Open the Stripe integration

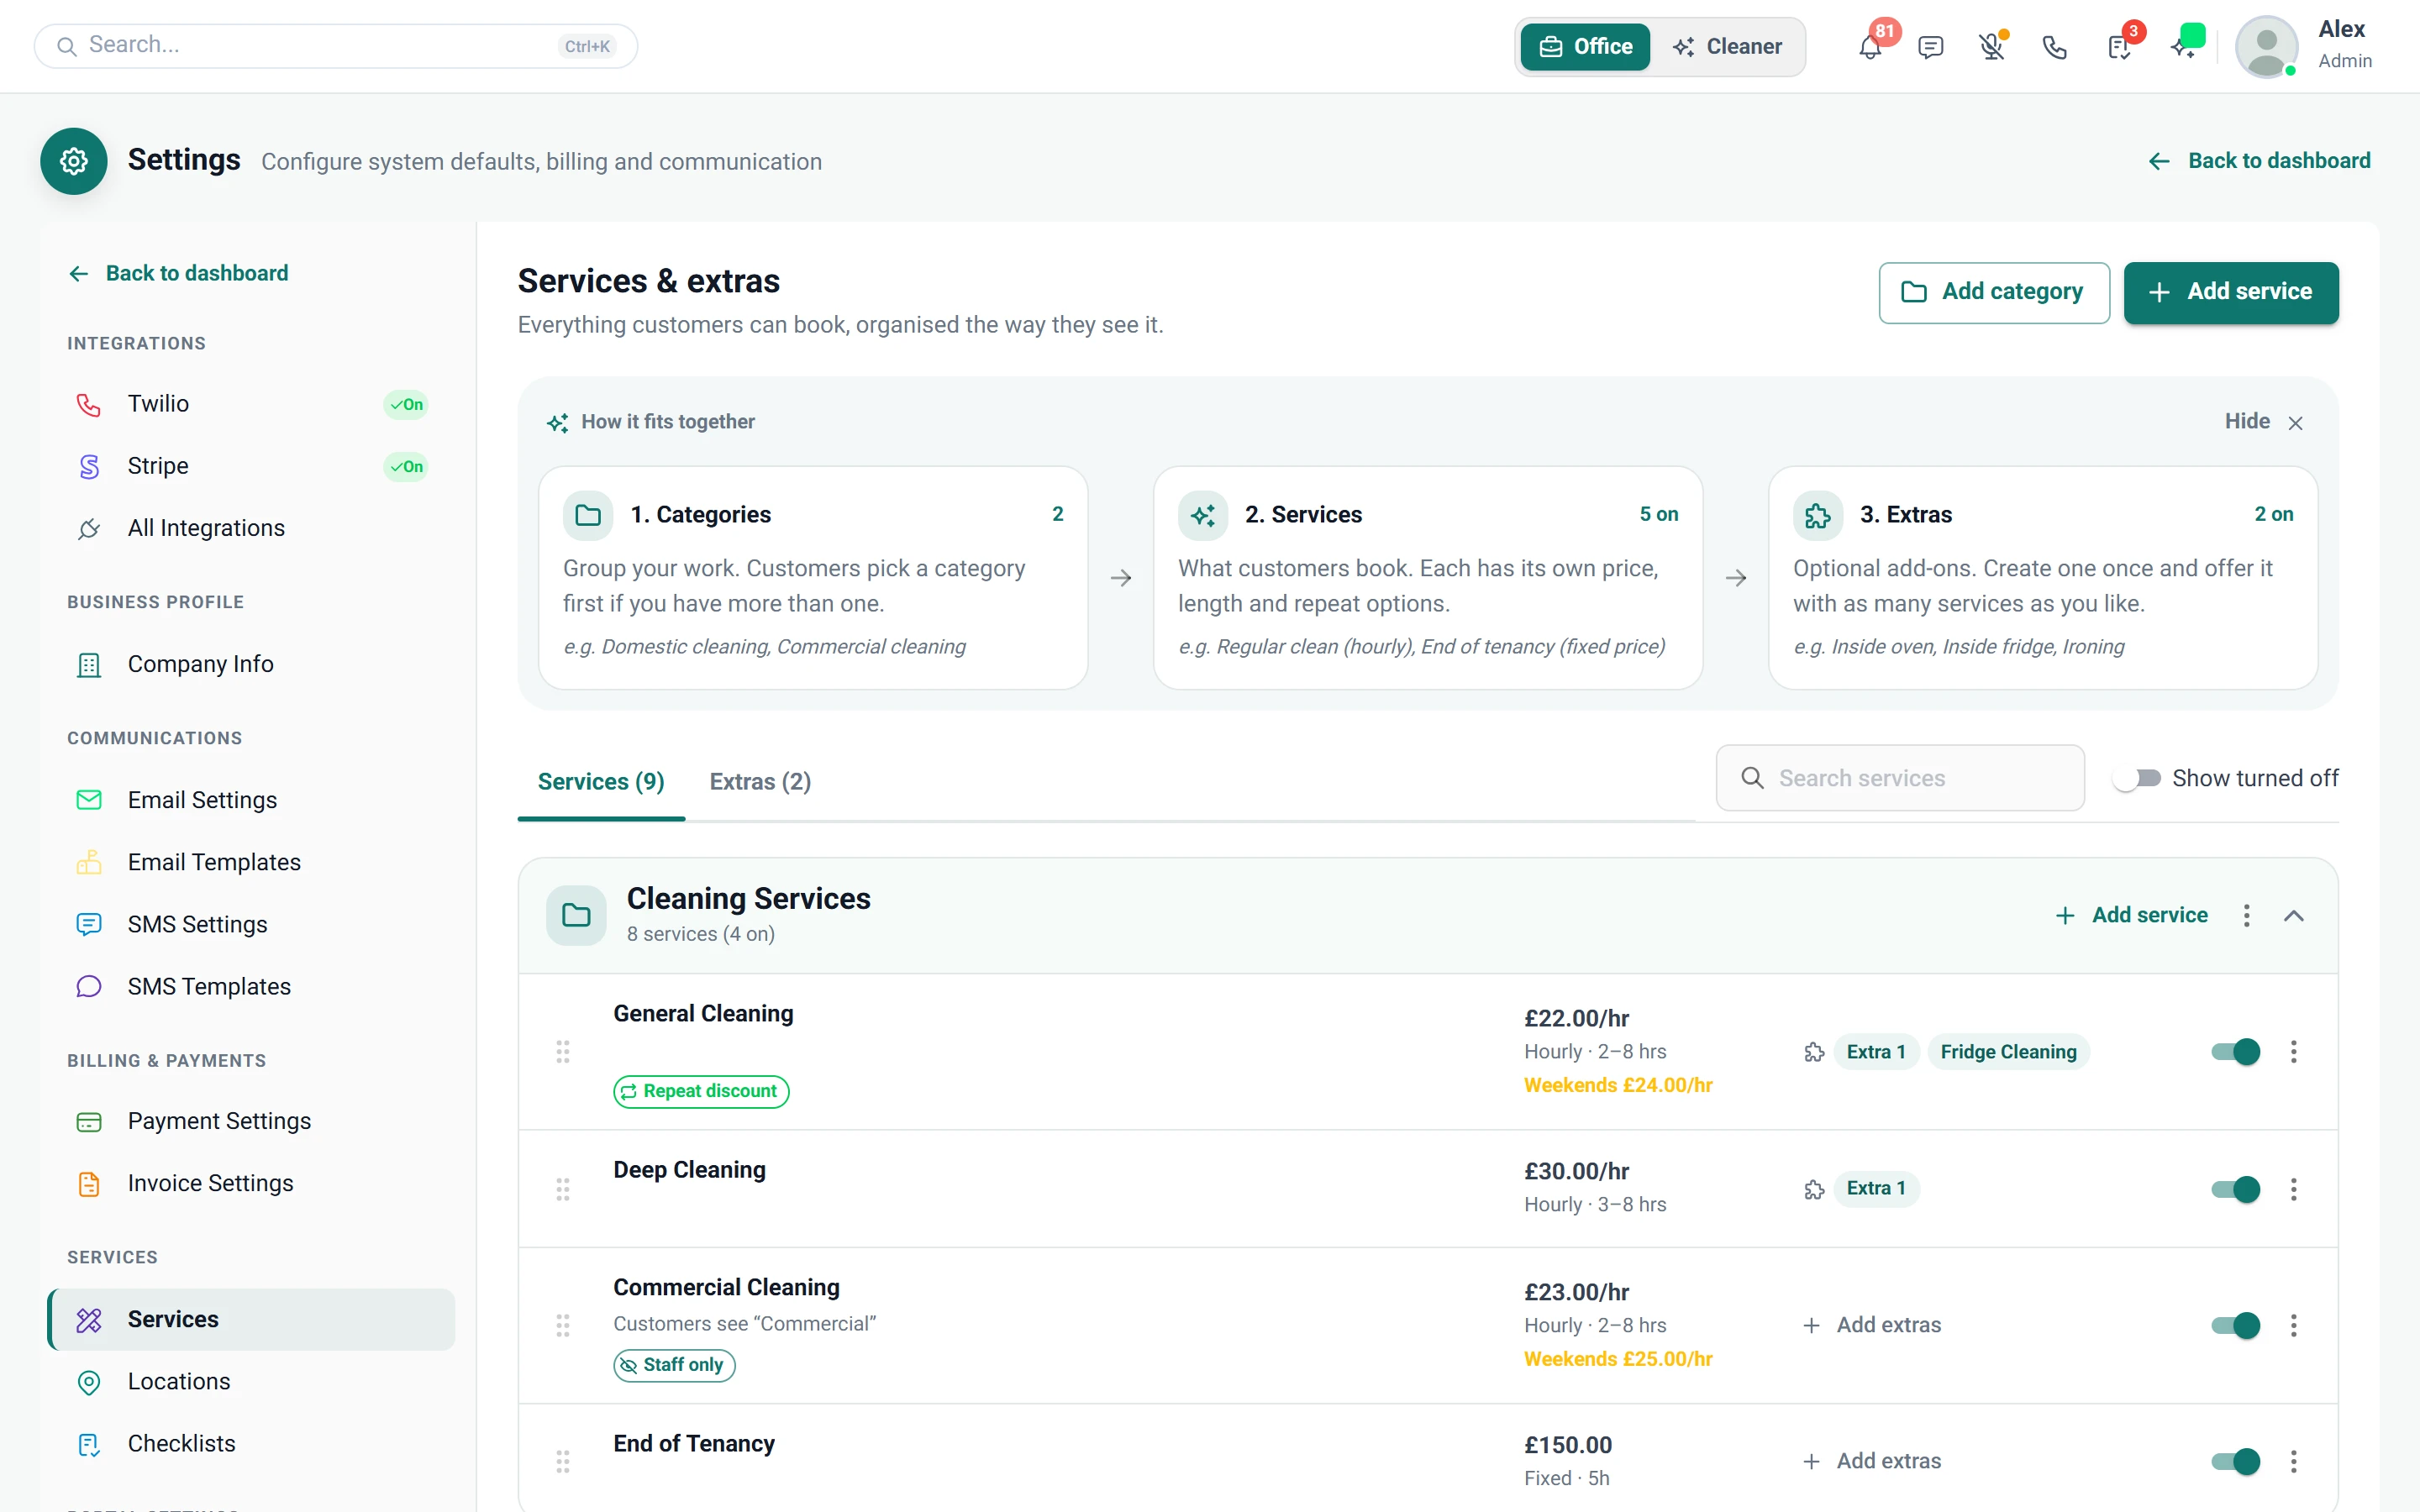click(251, 466)
